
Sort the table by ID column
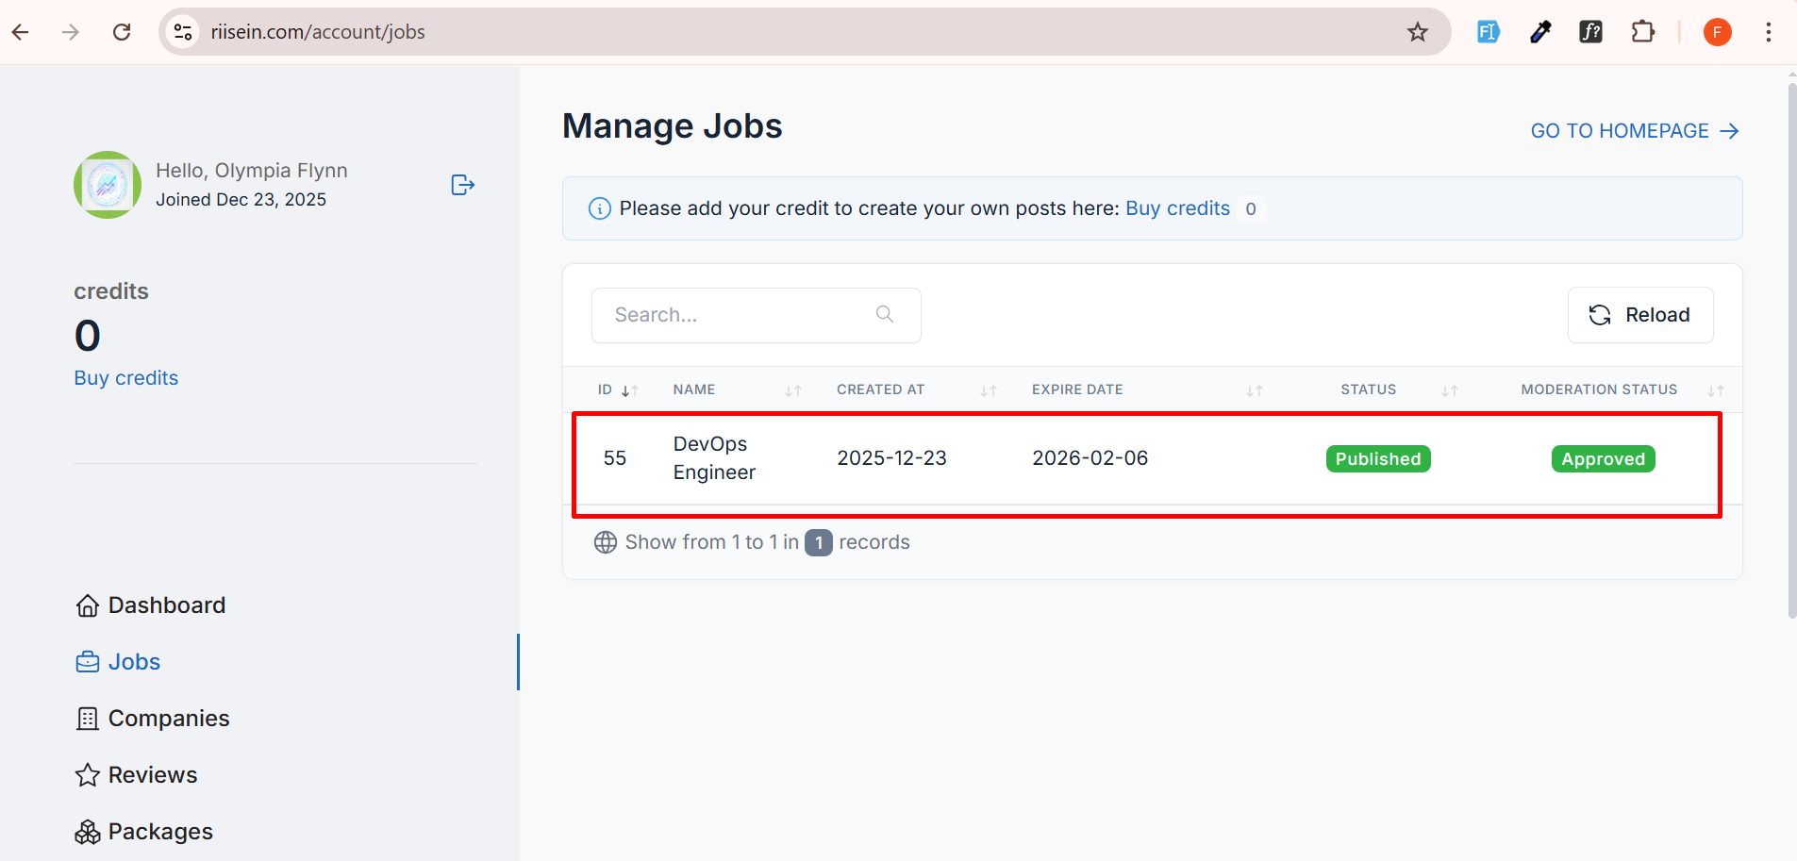click(629, 390)
